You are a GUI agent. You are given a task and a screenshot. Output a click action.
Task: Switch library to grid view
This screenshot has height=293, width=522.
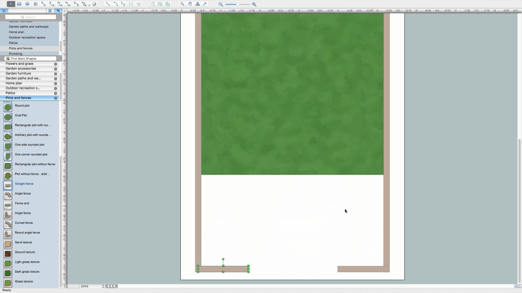50,10
